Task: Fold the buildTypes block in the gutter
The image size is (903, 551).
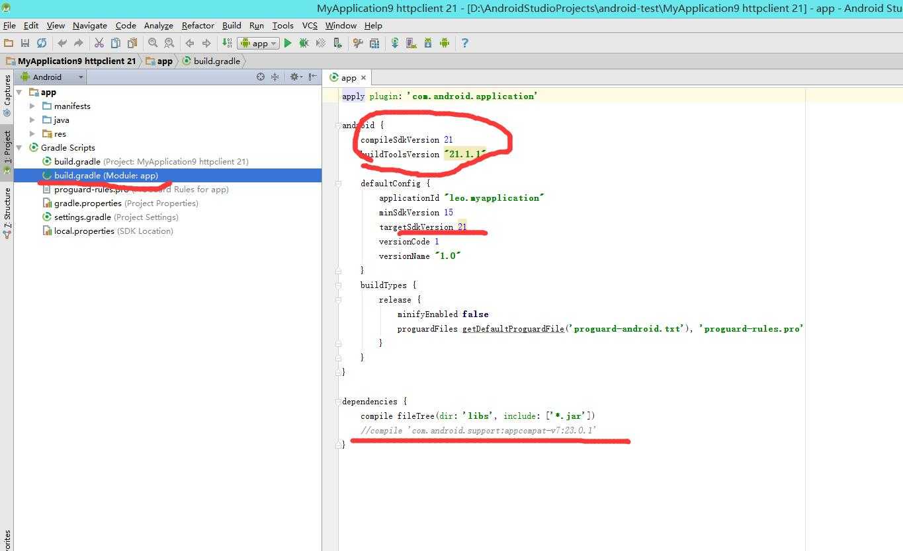Action: click(338, 285)
